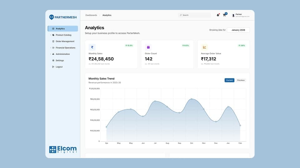
Task: Open Order Management from the sidebar
Action: pyautogui.click(x=65, y=41)
